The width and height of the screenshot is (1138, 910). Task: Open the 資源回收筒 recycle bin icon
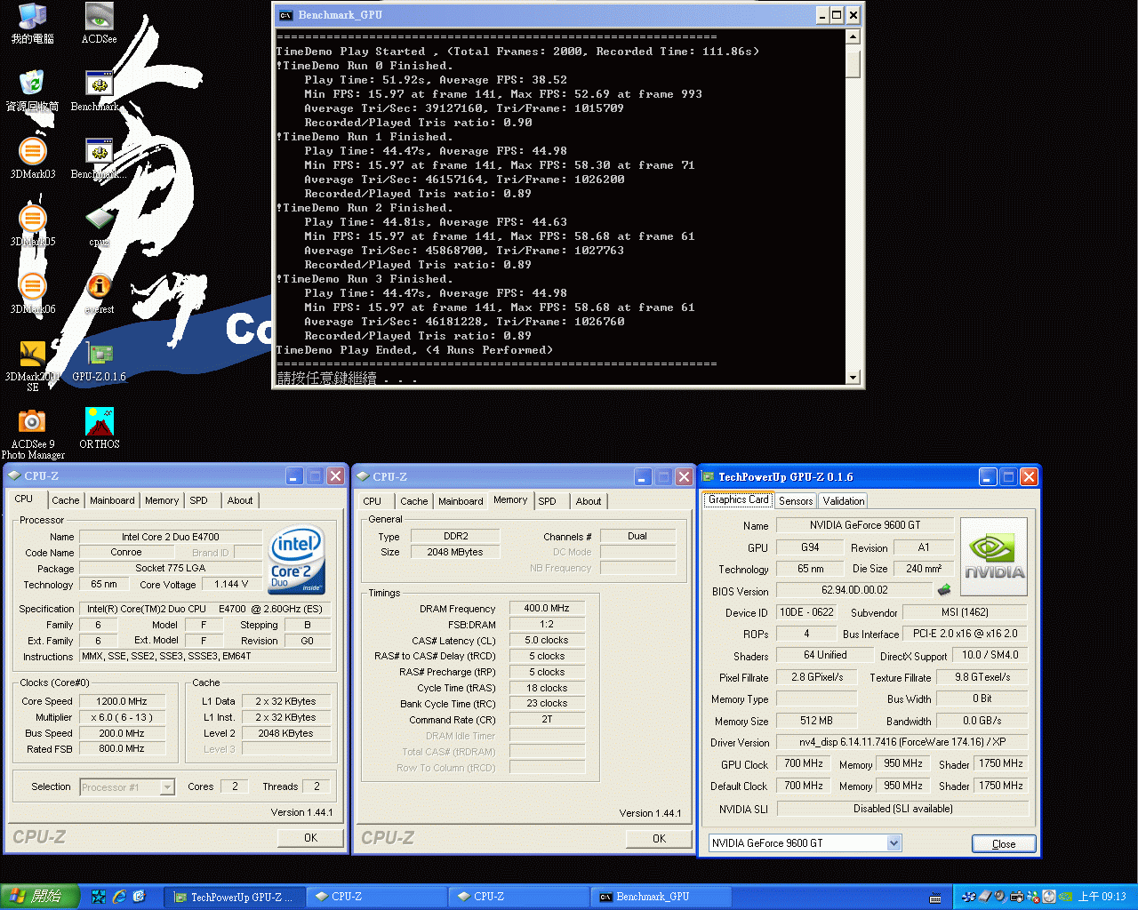[x=32, y=92]
